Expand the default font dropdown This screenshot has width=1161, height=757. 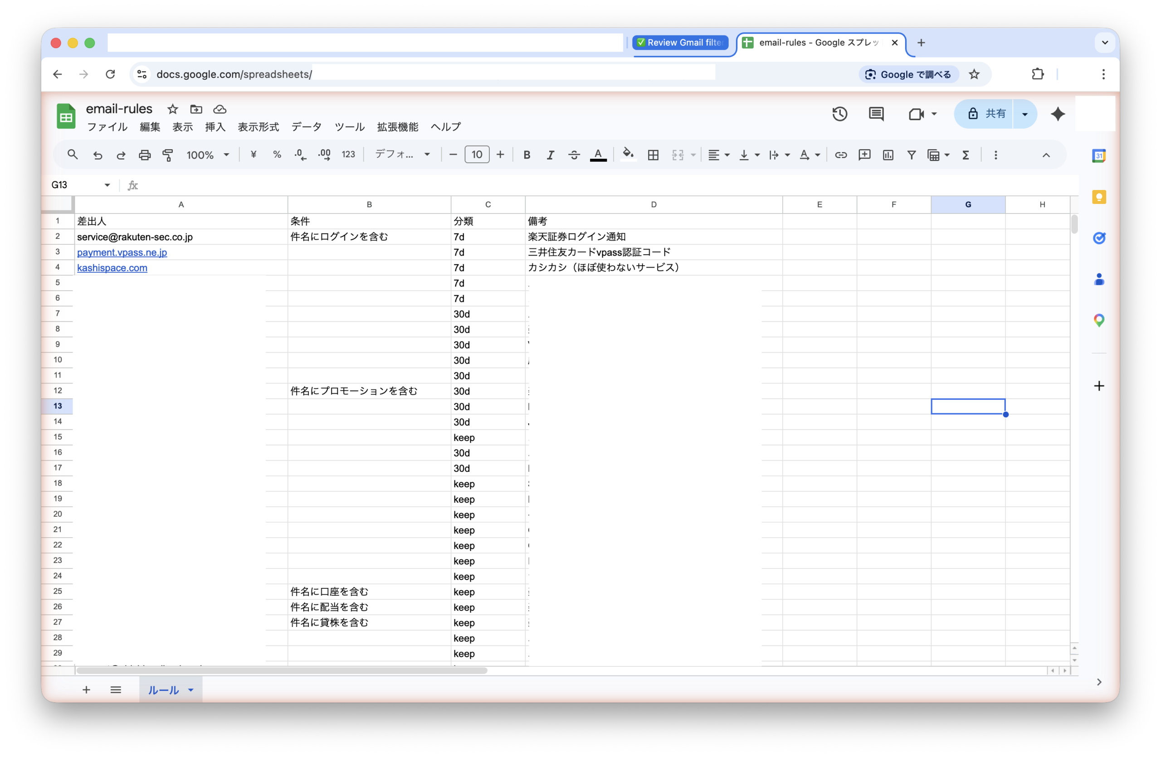[x=402, y=155]
